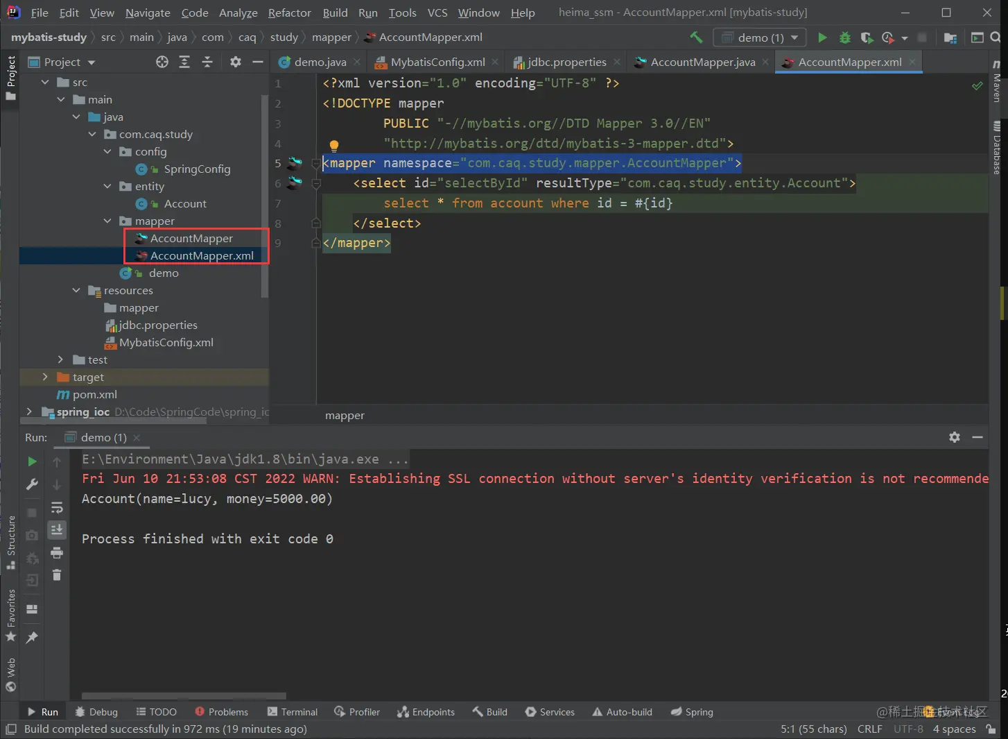Collapse the resources folder in project tree
Screen dimensions: 1008x739
76,290
